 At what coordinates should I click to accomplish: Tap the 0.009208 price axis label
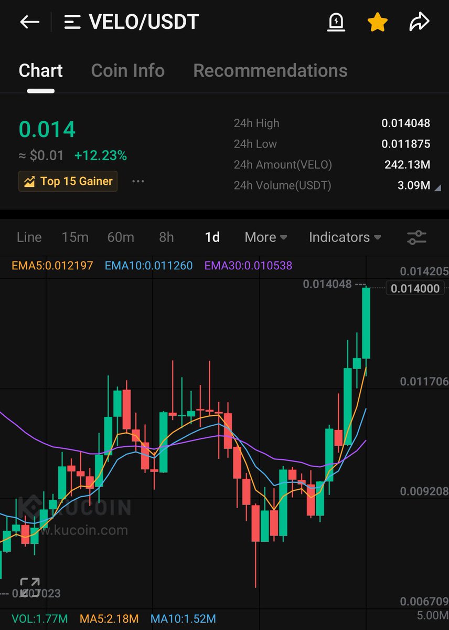pyautogui.click(x=424, y=492)
